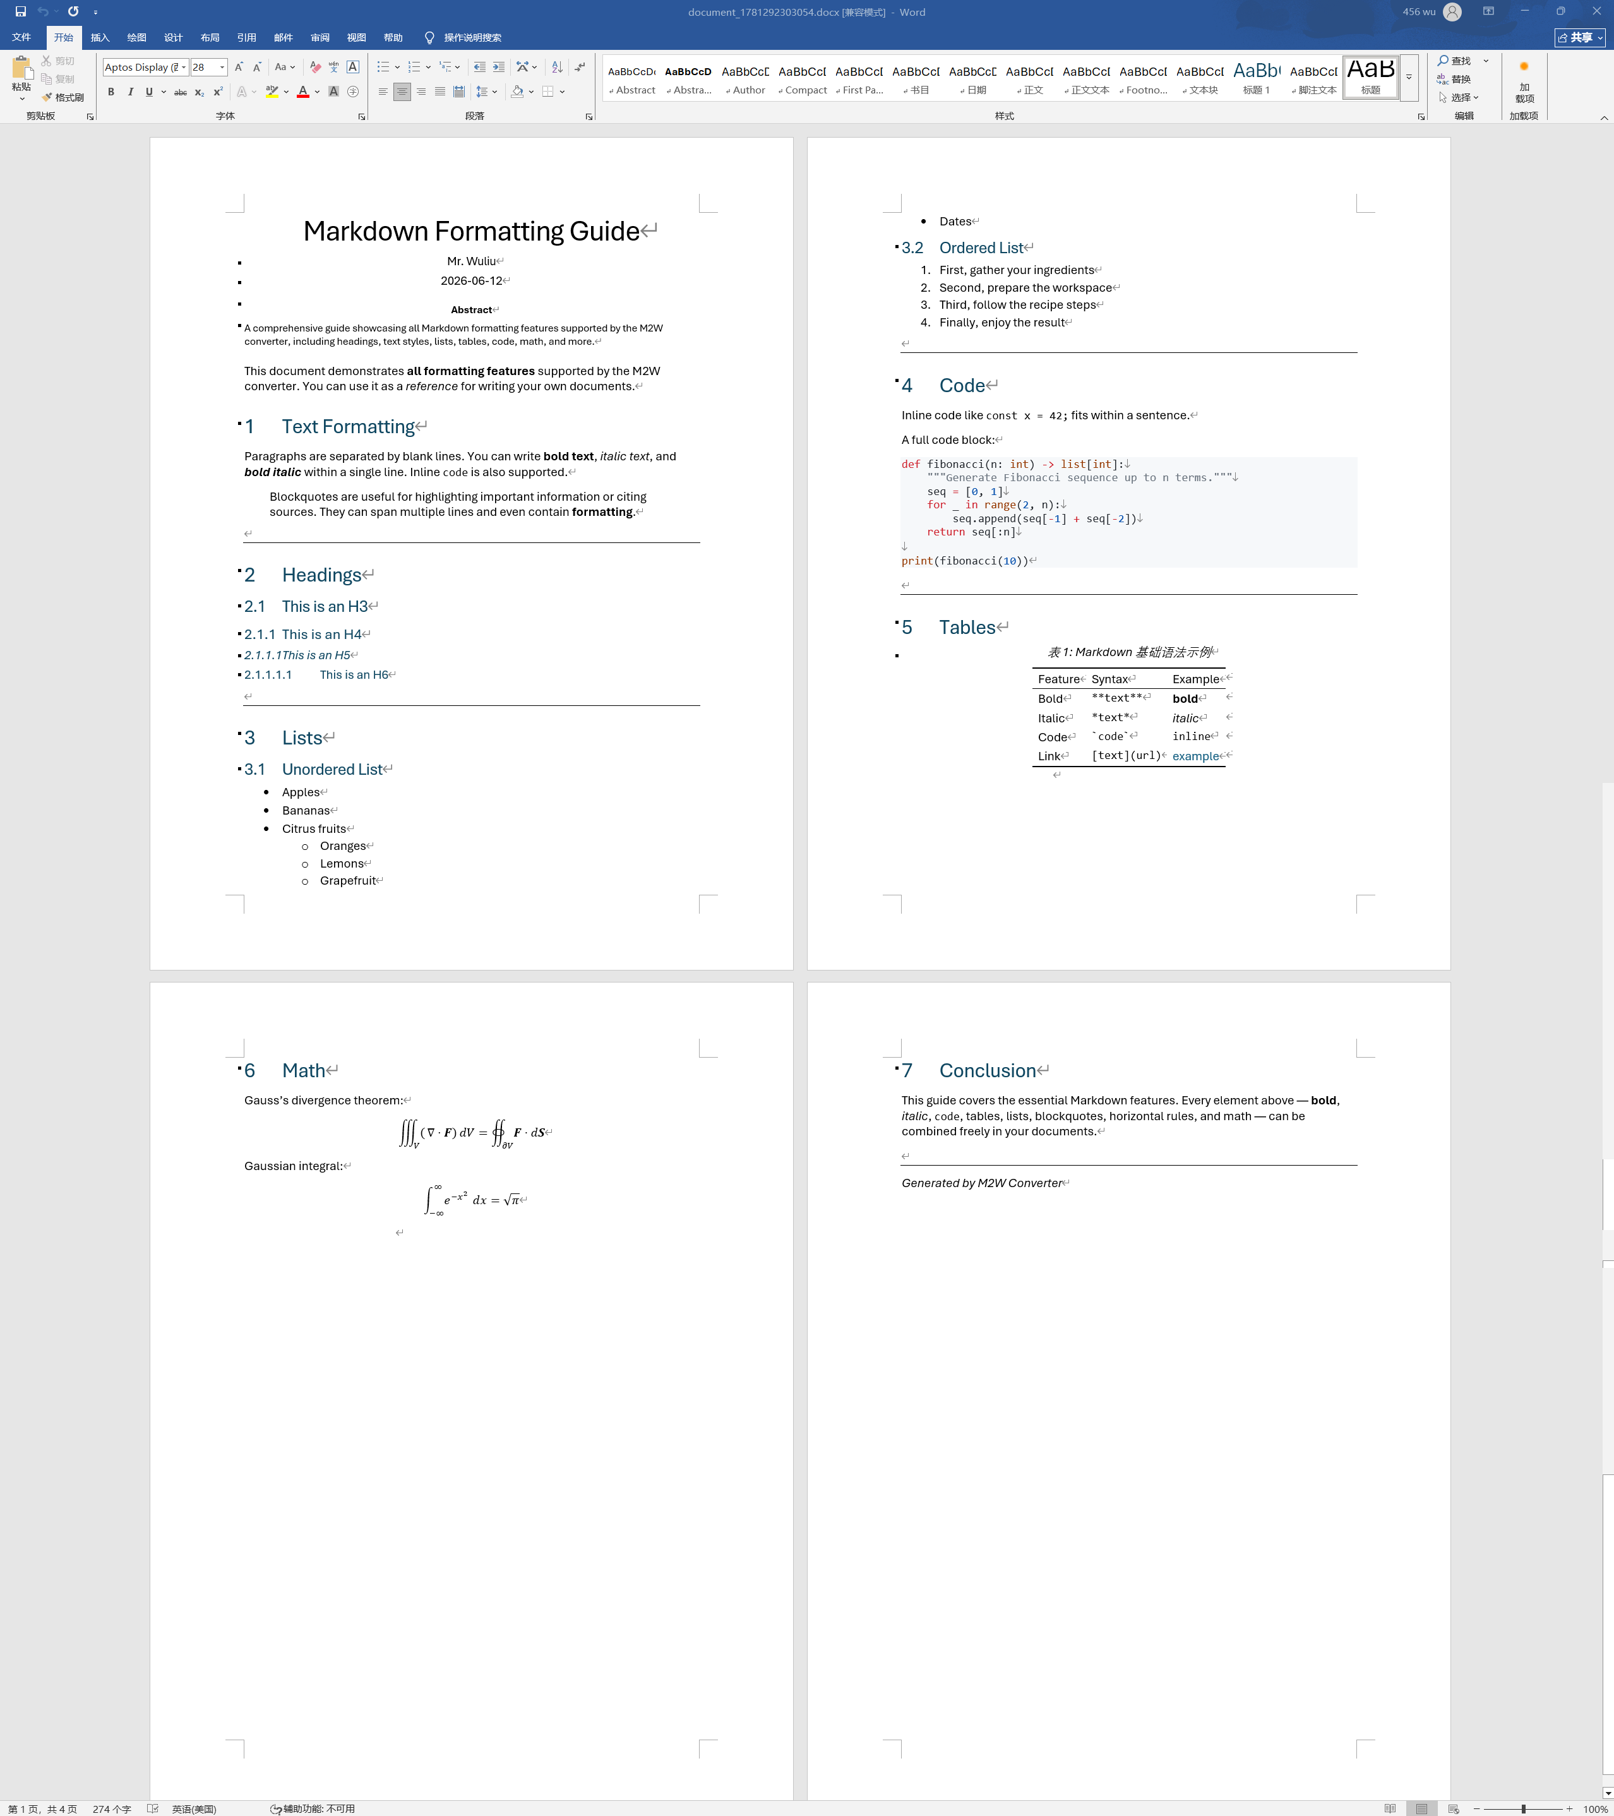Open the Styles pane launcher

(x=1421, y=116)
